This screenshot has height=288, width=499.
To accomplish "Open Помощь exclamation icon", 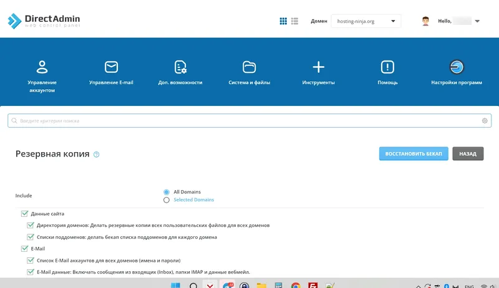I will pyautogui.click(x=387, y=67).
